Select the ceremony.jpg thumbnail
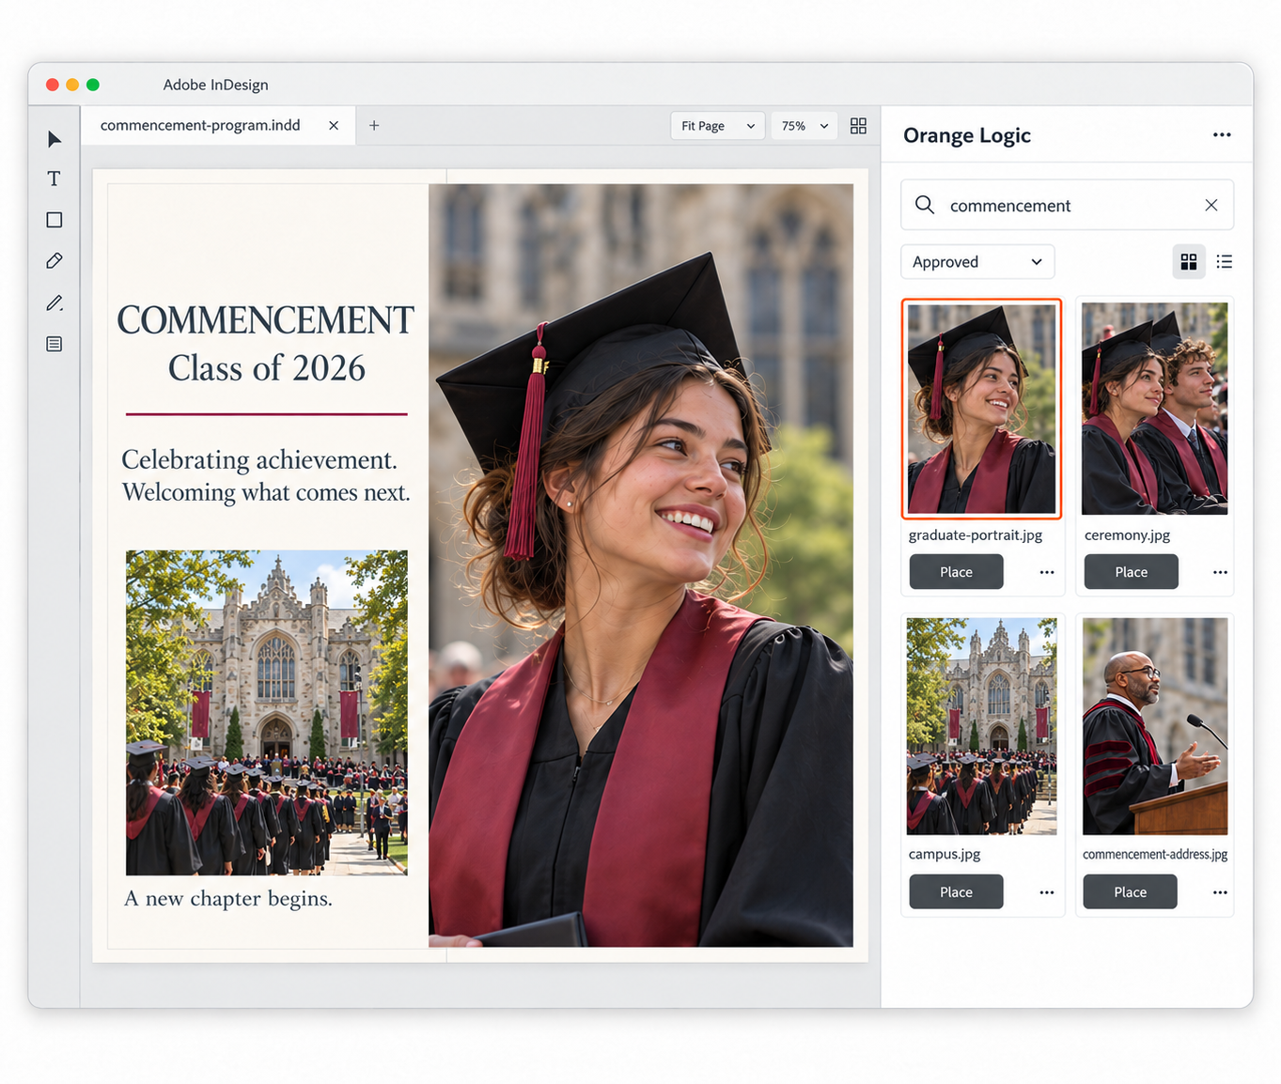Image resolution: width=1281 pixels, height=1084 pixels. coord(1154,409)
